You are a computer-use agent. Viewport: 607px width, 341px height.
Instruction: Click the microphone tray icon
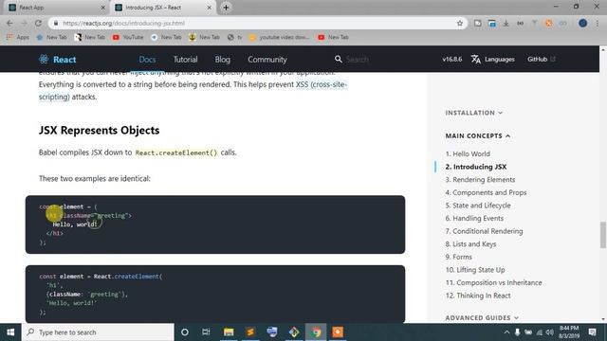(517, 332)
